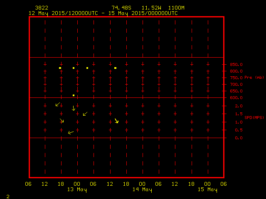The width and height of the screenshot is (266, 199).
Task: Click the 1.5 speed axis label
Action: (239, 114)
